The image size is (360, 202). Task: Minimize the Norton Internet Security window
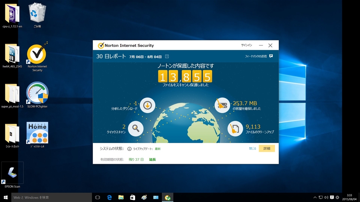point(261,45)
